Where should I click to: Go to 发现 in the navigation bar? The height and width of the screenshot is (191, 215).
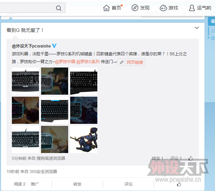pos(145,8)
